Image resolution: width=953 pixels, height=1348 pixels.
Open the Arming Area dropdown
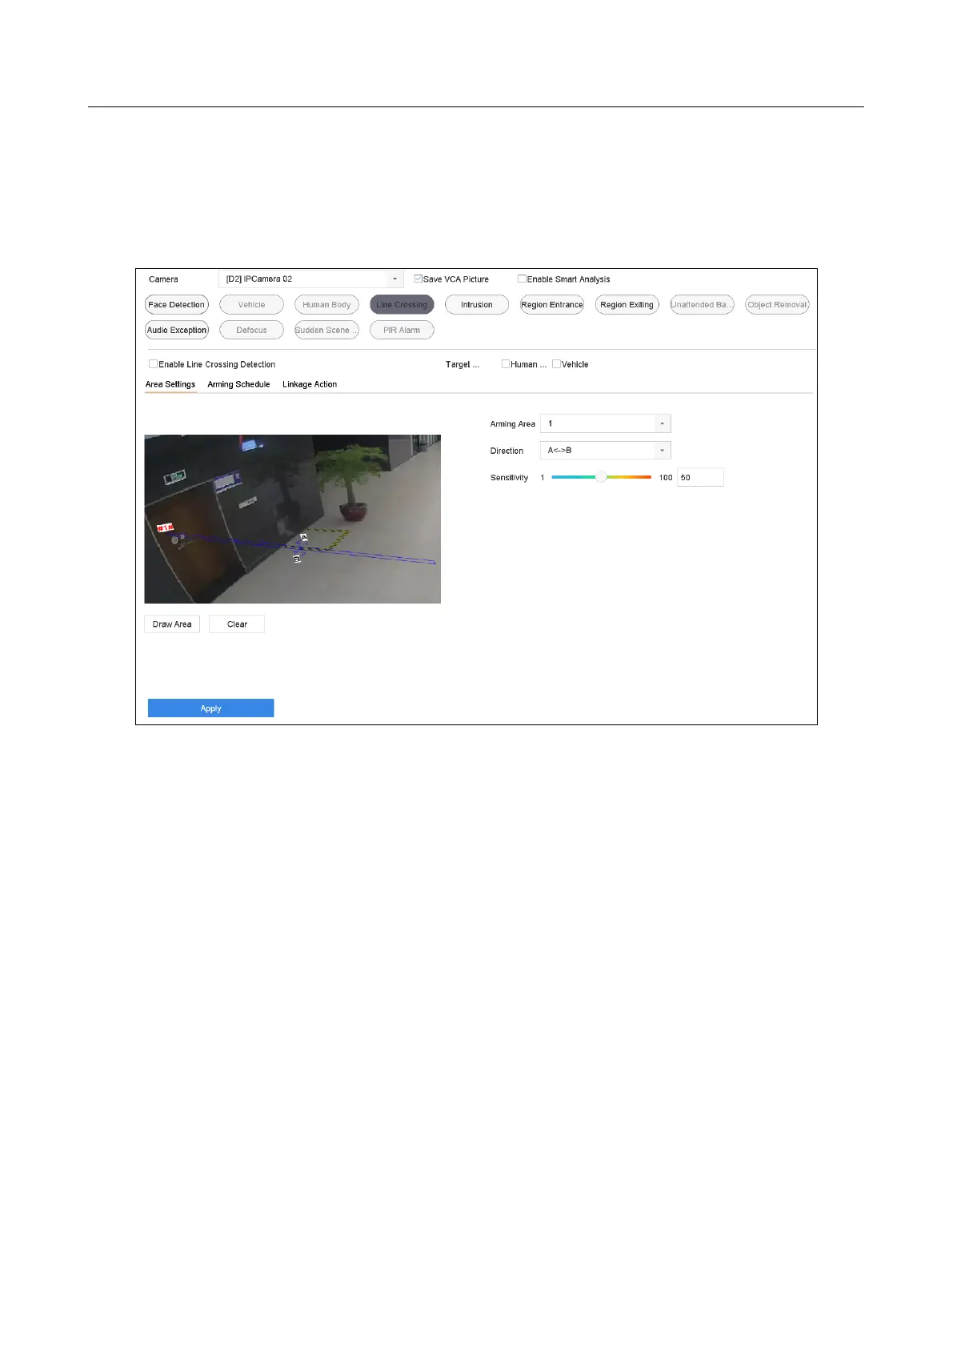[x=606, y=423]
